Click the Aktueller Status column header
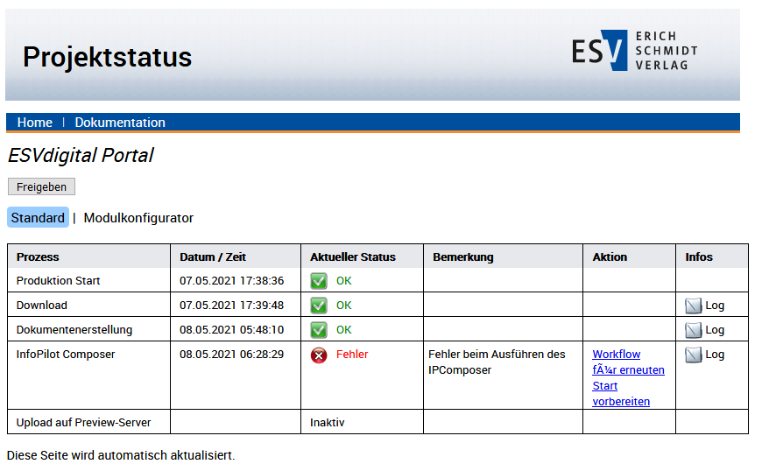762x471 pixels. click(353, 257)
